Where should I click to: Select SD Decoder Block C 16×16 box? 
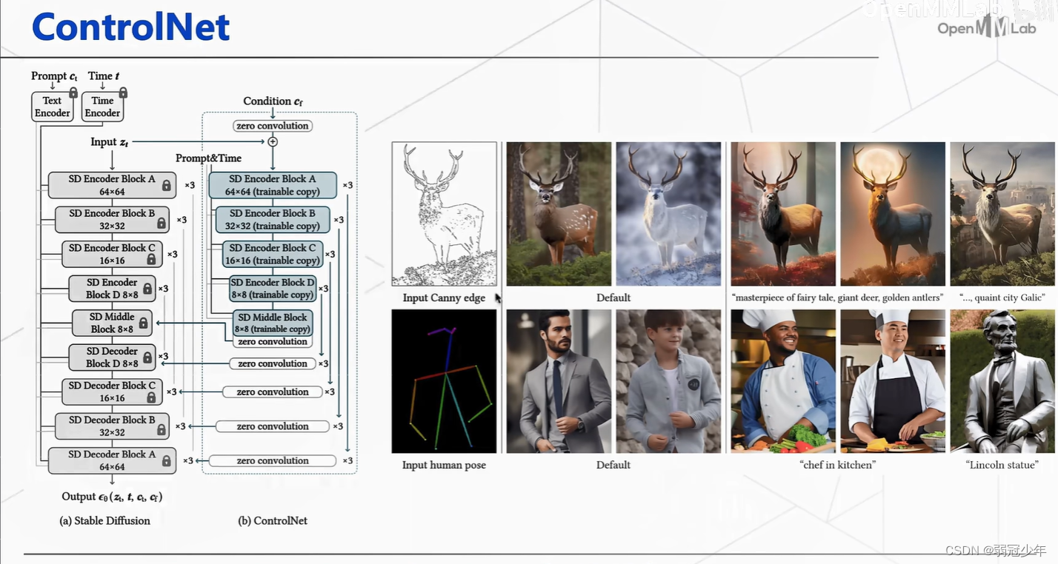(112, 392)
